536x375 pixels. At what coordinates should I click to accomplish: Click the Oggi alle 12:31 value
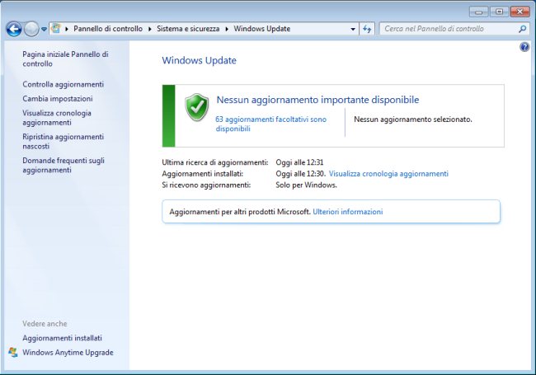[x=299, y=162]
